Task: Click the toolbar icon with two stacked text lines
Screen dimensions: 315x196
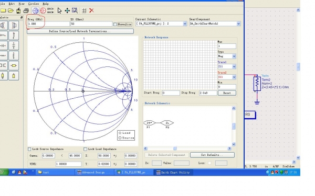Action: coord(50,10)
